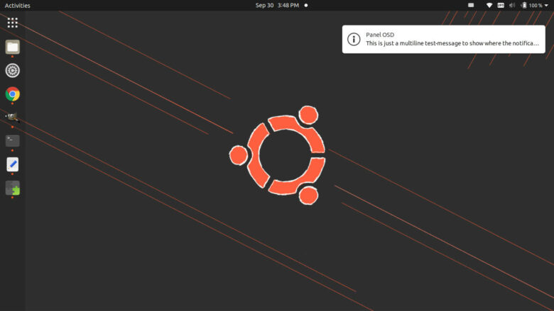This screenshot has height=311, width=554.
Task: Click the notification text about multiline test-message
Action: (452, 43)
